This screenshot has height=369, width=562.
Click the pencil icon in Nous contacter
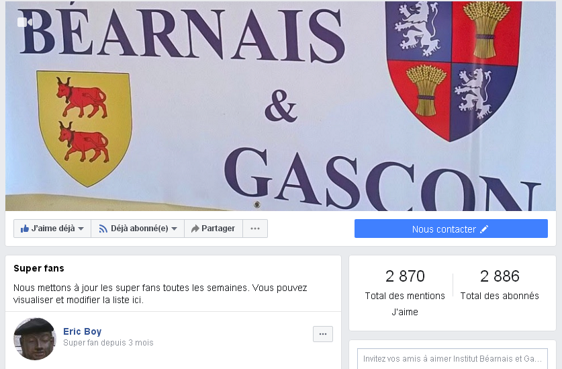[x=484, y=229]
